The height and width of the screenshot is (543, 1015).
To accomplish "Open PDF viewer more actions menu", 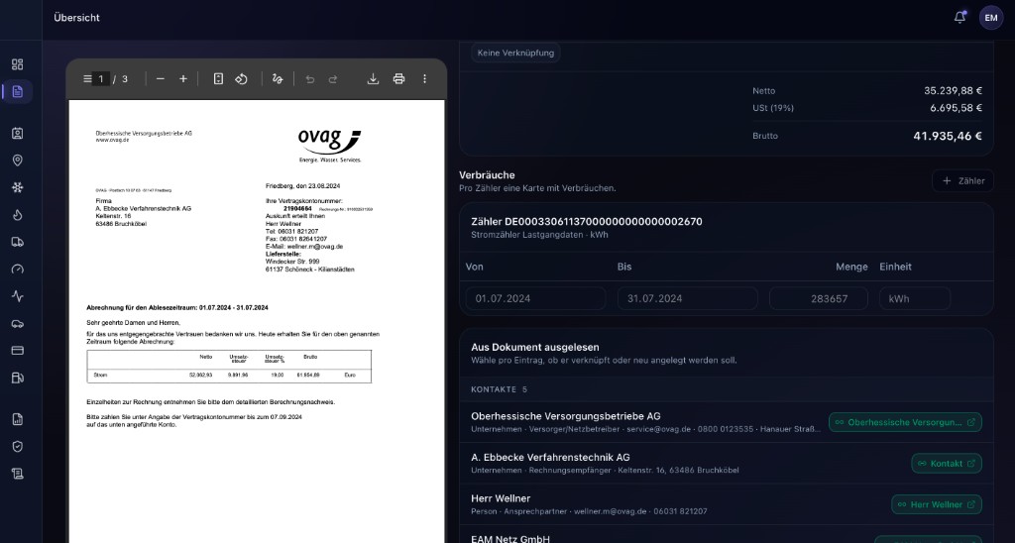I will (x=424, y=79).
